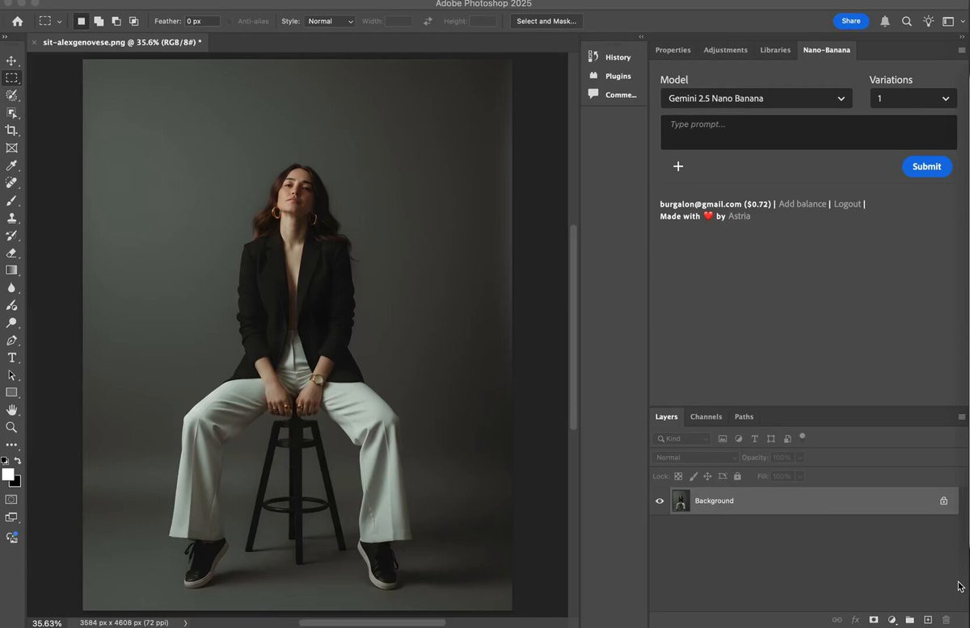
Task: Toggle Quick Mask mode
Action: point(11,500)
